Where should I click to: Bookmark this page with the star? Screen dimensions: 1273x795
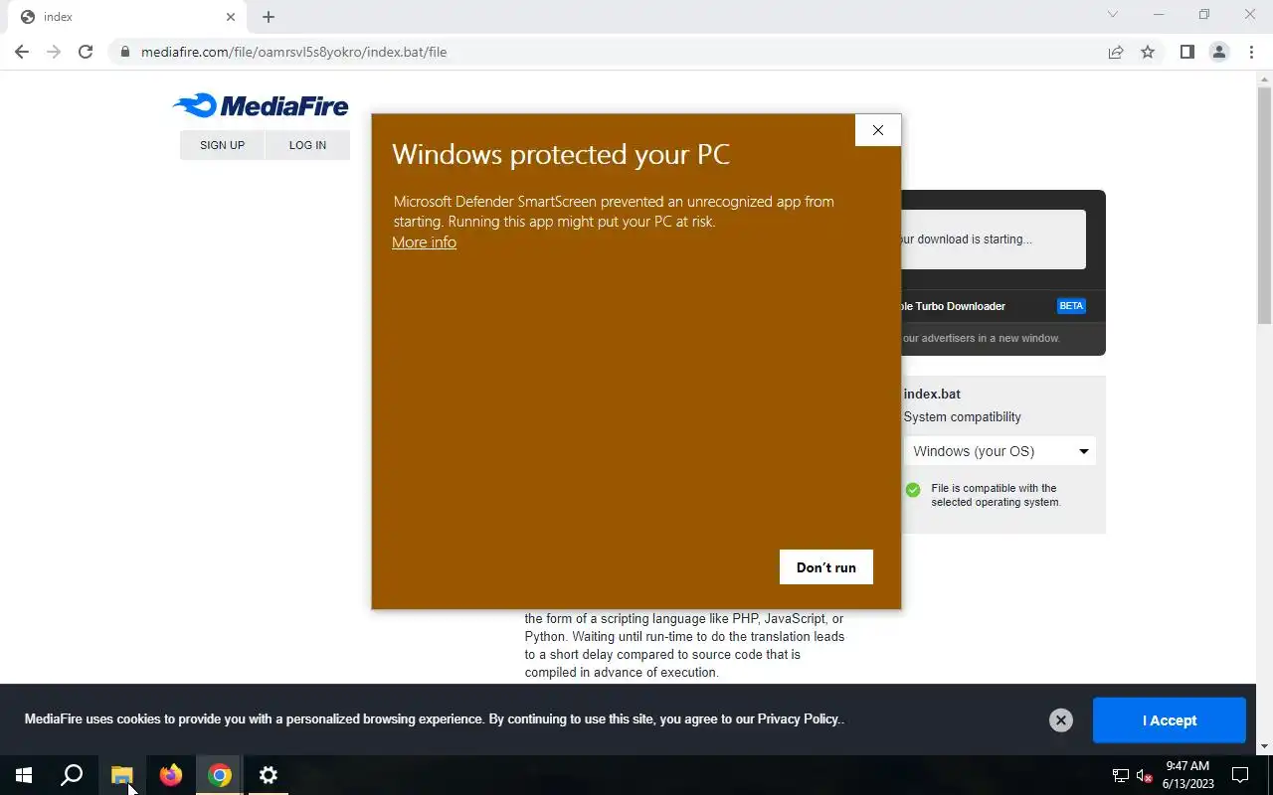pos(1148,52)
